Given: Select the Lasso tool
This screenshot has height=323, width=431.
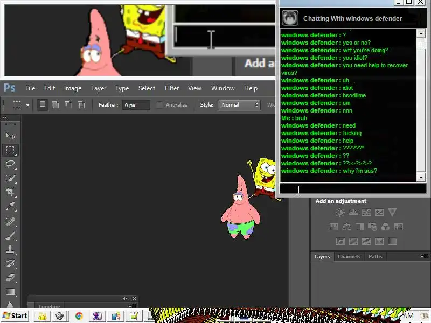Looking at the screenshot, I should tap(10, 164).
